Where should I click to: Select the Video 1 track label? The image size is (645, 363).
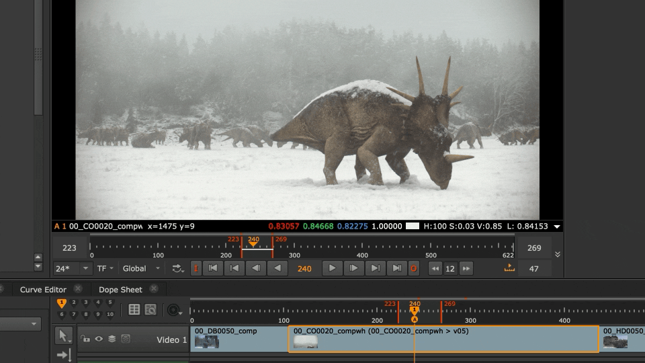171,339
